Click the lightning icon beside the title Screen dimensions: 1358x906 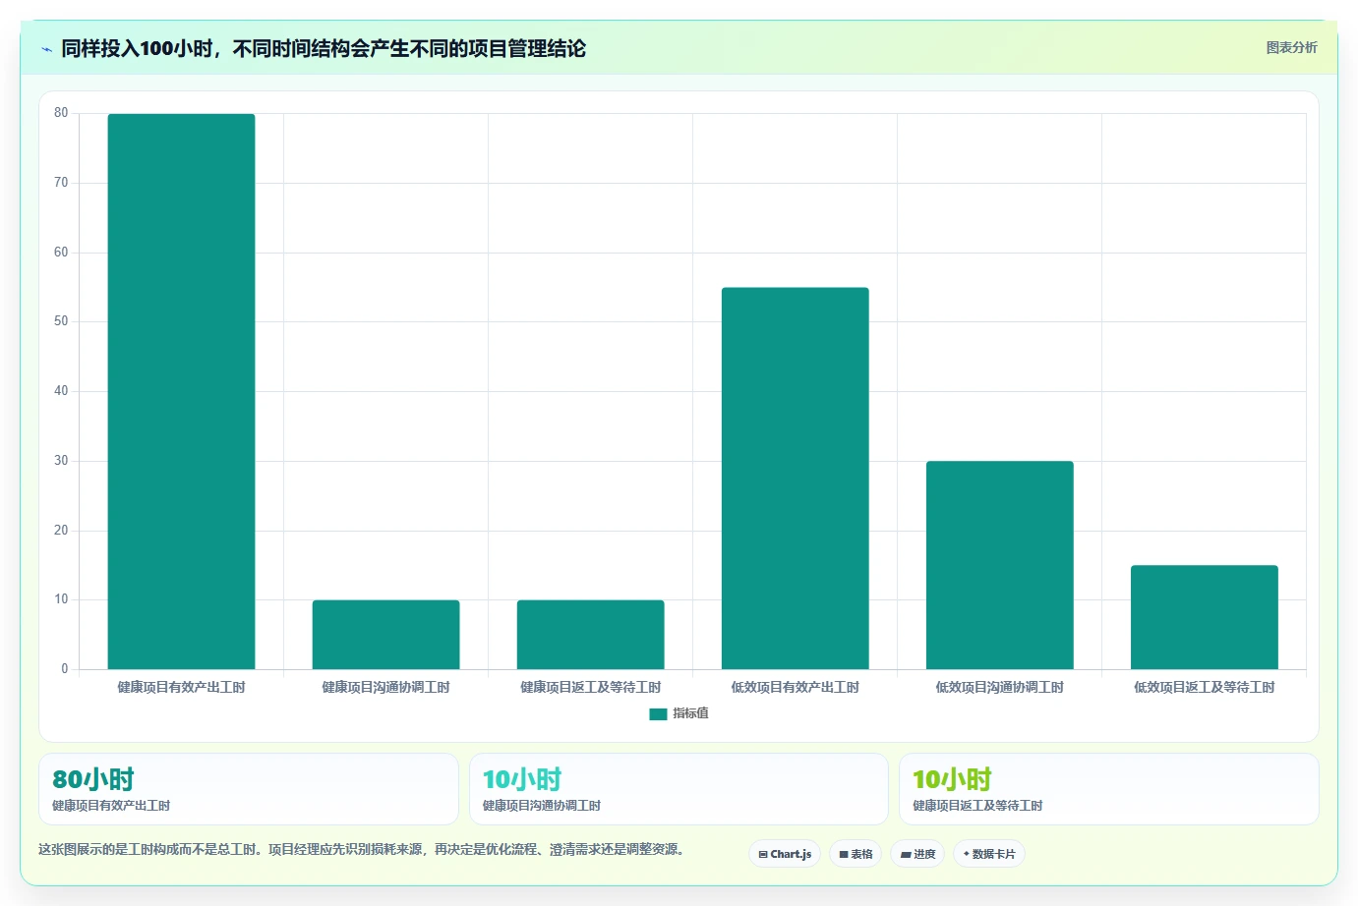(46, 49)
